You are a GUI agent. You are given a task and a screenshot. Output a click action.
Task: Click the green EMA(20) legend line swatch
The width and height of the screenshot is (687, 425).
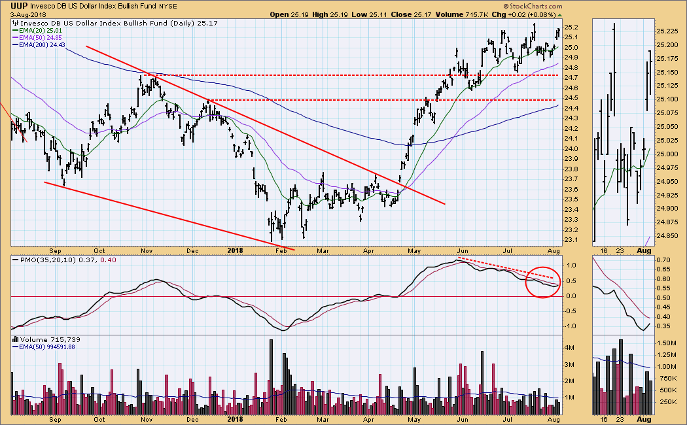(16, 31)
